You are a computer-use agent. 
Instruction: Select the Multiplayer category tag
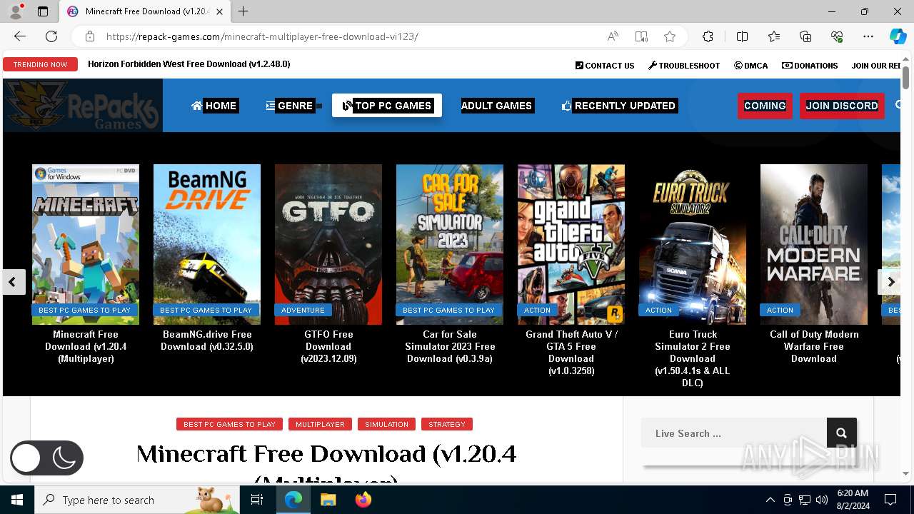click(320, 424)
